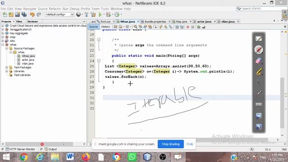
Task: Click the Profile Project icon
Action: tap(117, 14)
